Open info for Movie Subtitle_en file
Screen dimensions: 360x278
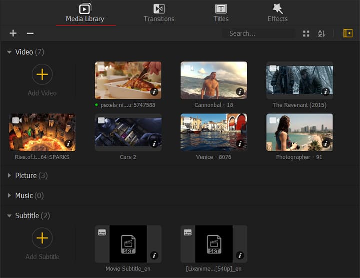coord(154,255)
